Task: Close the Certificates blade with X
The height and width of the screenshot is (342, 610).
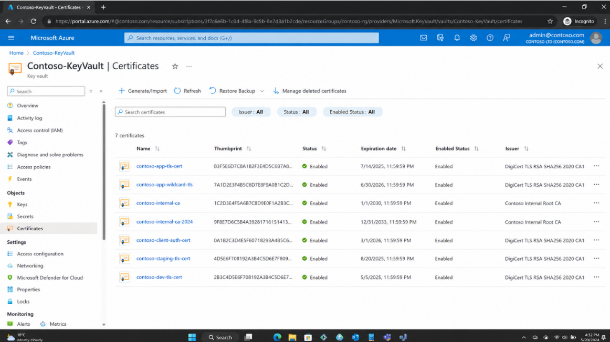Action: [600, 67]
